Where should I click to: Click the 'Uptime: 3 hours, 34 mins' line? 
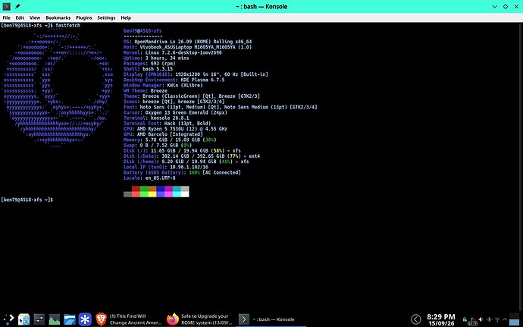pyautogui.click(x=156, y=58)
